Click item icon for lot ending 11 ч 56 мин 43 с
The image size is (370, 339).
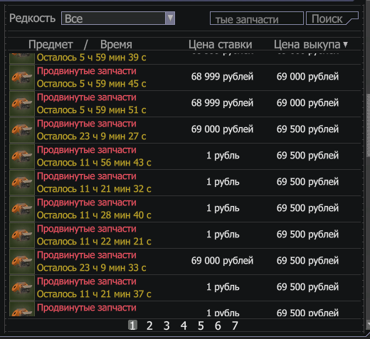[x=22, y=156]
